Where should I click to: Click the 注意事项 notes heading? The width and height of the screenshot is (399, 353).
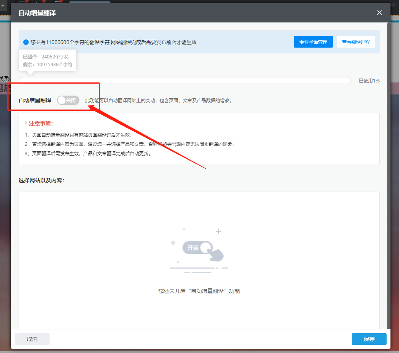[39, 123]
